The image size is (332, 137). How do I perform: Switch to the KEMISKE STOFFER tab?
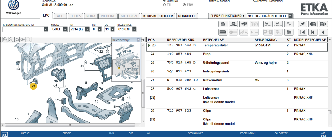[158, 16]
